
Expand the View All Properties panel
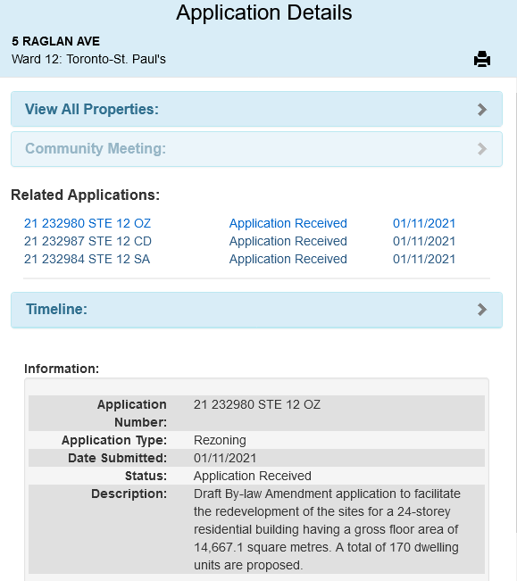256,109
